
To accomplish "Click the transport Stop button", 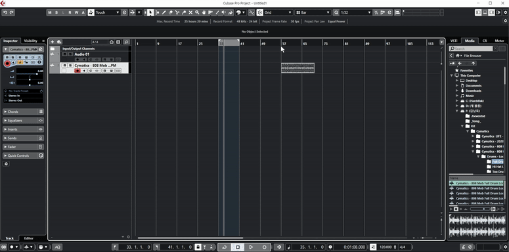I will 238,247.
